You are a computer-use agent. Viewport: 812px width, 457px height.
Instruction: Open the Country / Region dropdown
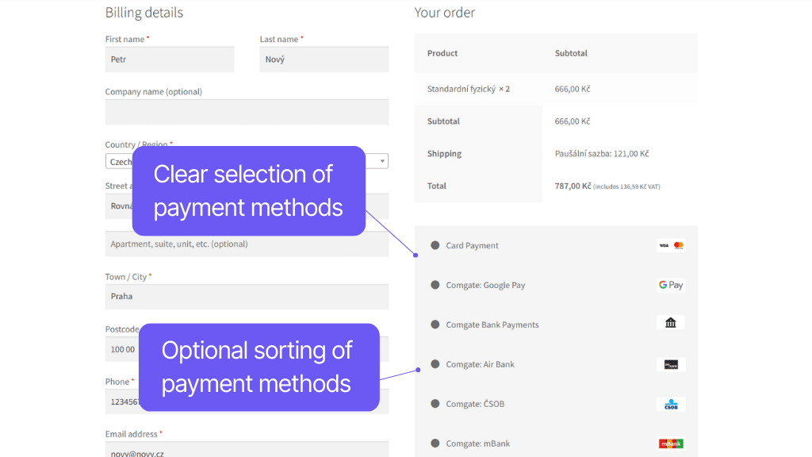click(x=381, y=160)
